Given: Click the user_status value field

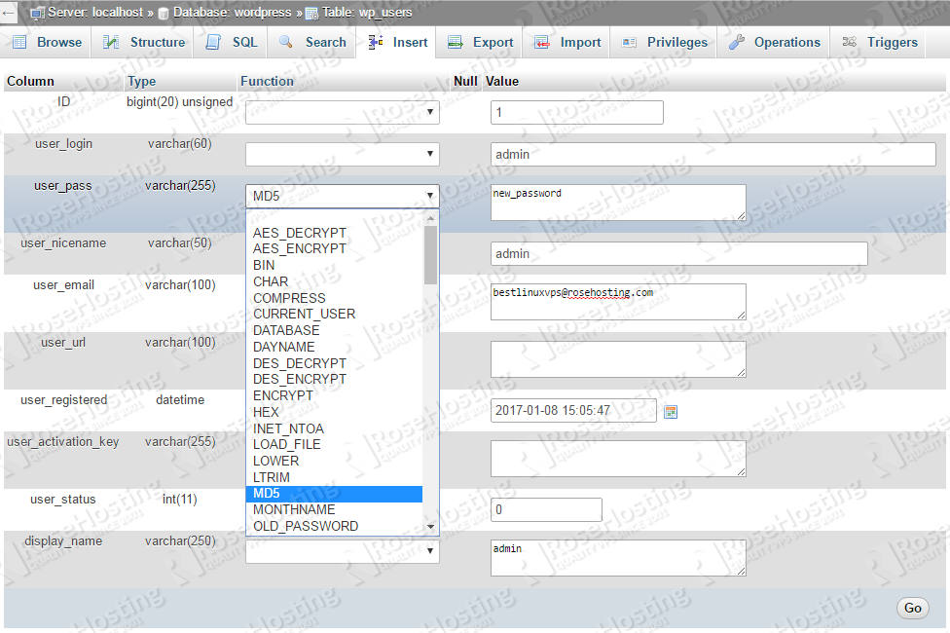Looking at the screenshot, I should point(546,509).
